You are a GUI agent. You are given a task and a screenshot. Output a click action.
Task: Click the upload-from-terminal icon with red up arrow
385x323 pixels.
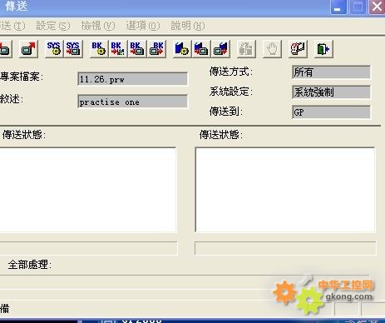(x=28, y=49)
